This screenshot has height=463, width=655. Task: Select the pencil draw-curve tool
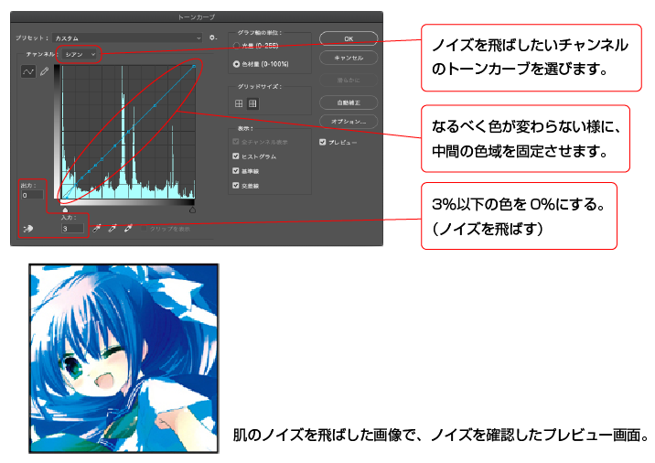point(44,71)
